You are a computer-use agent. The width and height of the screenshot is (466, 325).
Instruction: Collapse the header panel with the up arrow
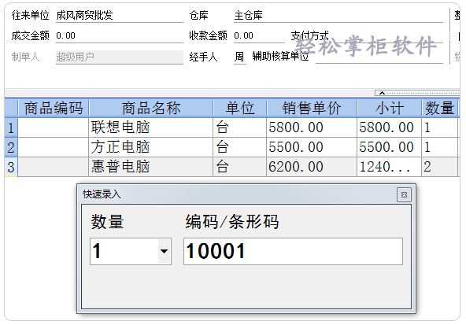pos(383,93)
